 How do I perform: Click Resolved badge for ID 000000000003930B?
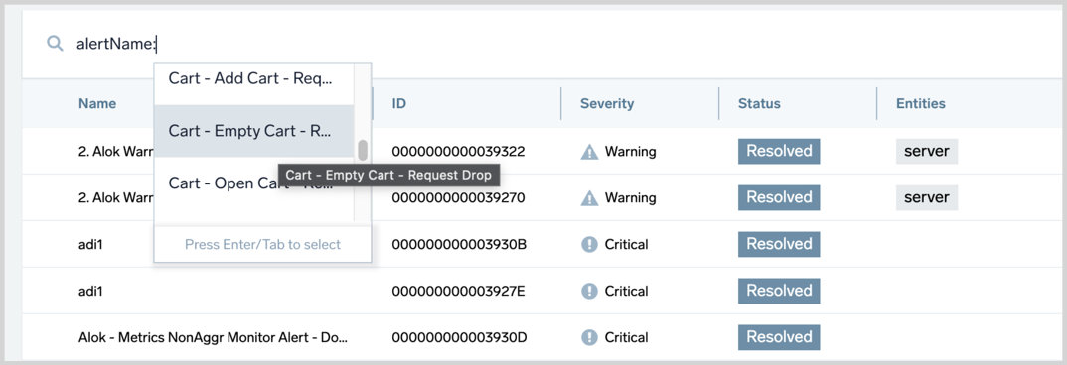779,244
